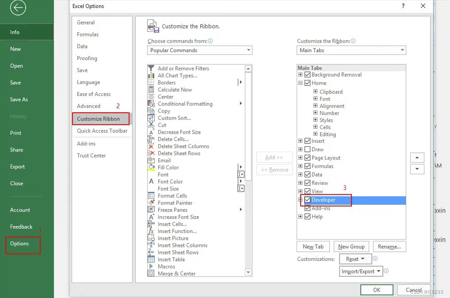Select the Calculate Now command icon
Screen dimensions: 450x298
pos(151,90)
